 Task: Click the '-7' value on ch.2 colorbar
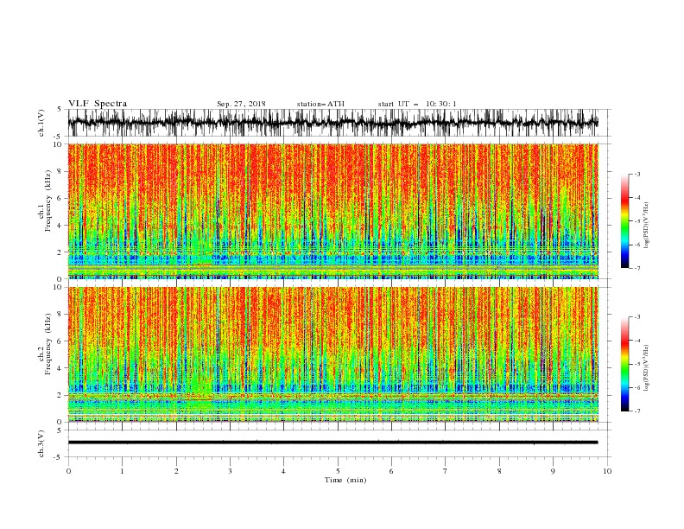coord(636,411)
